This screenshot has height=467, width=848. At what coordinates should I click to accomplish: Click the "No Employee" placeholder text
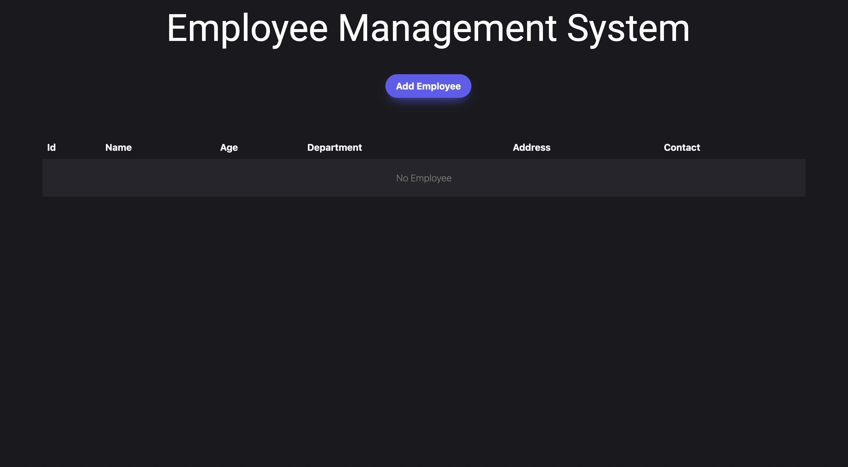[424, 178]
